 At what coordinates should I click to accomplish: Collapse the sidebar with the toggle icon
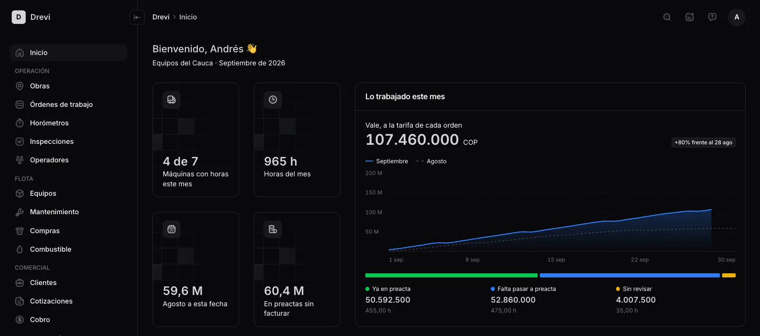[x=137, y=17]
